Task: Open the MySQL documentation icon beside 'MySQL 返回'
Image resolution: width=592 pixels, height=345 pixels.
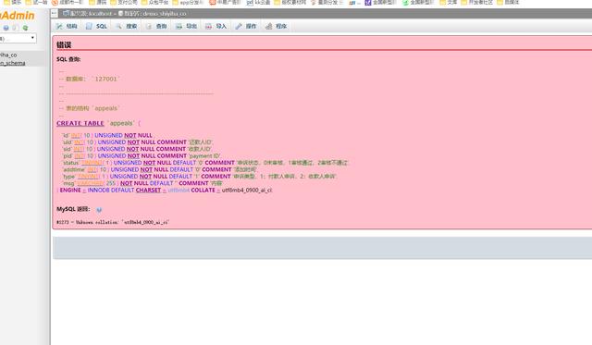Action: click(99, 210)
